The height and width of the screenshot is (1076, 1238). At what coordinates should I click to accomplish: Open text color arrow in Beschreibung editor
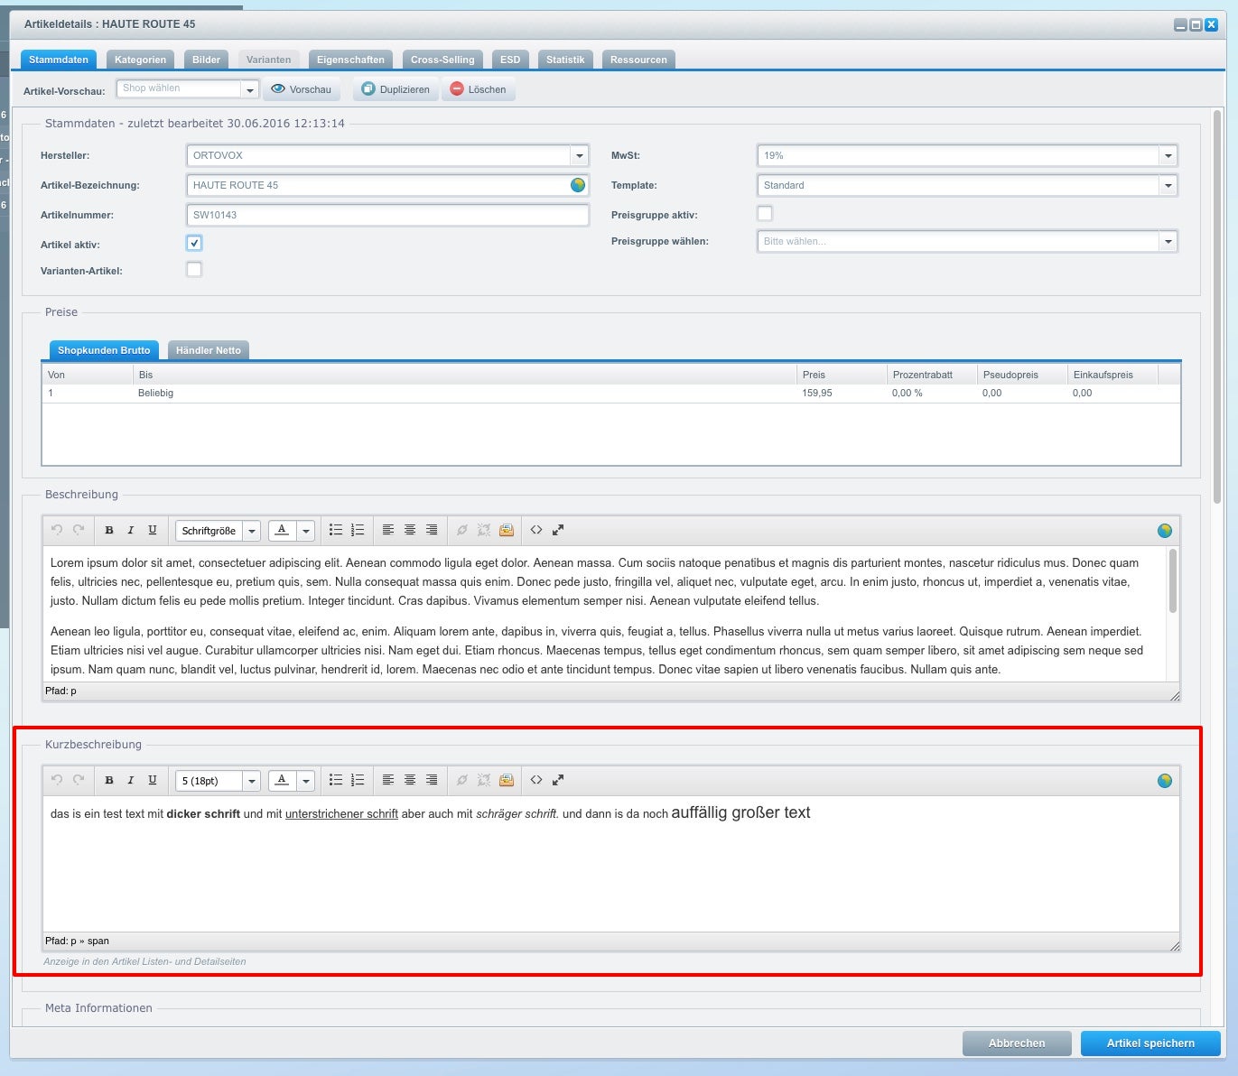point(306,531)
